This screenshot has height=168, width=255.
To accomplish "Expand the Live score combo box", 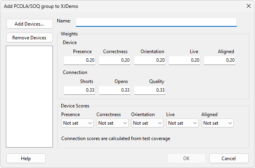I will 182,123.
